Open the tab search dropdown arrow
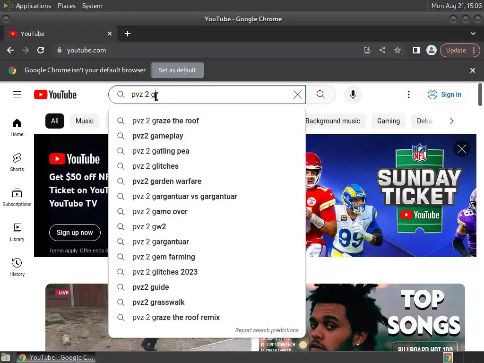Image resolution: width=484 pixels, height=363 pixels. click(x=473, y=34)
